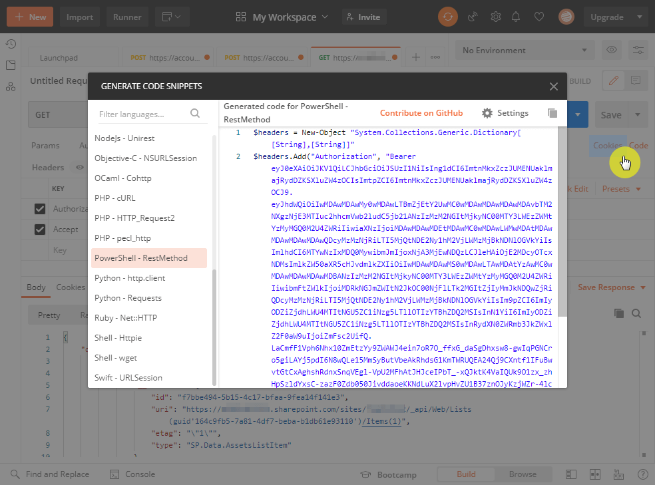Screen dimensions: 655x485
Task: Click the Invite button
Action: (364, 17)
